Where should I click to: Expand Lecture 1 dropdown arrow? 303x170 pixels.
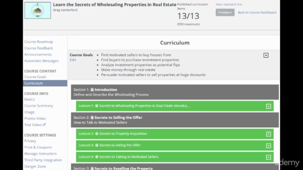pos(268,106)
